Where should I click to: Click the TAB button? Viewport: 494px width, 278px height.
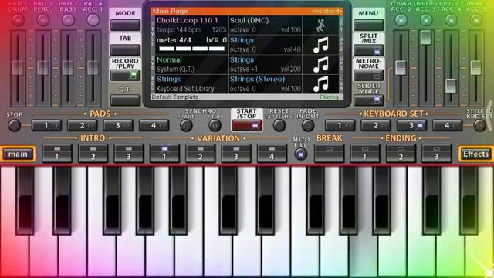(x=125, y=50)
